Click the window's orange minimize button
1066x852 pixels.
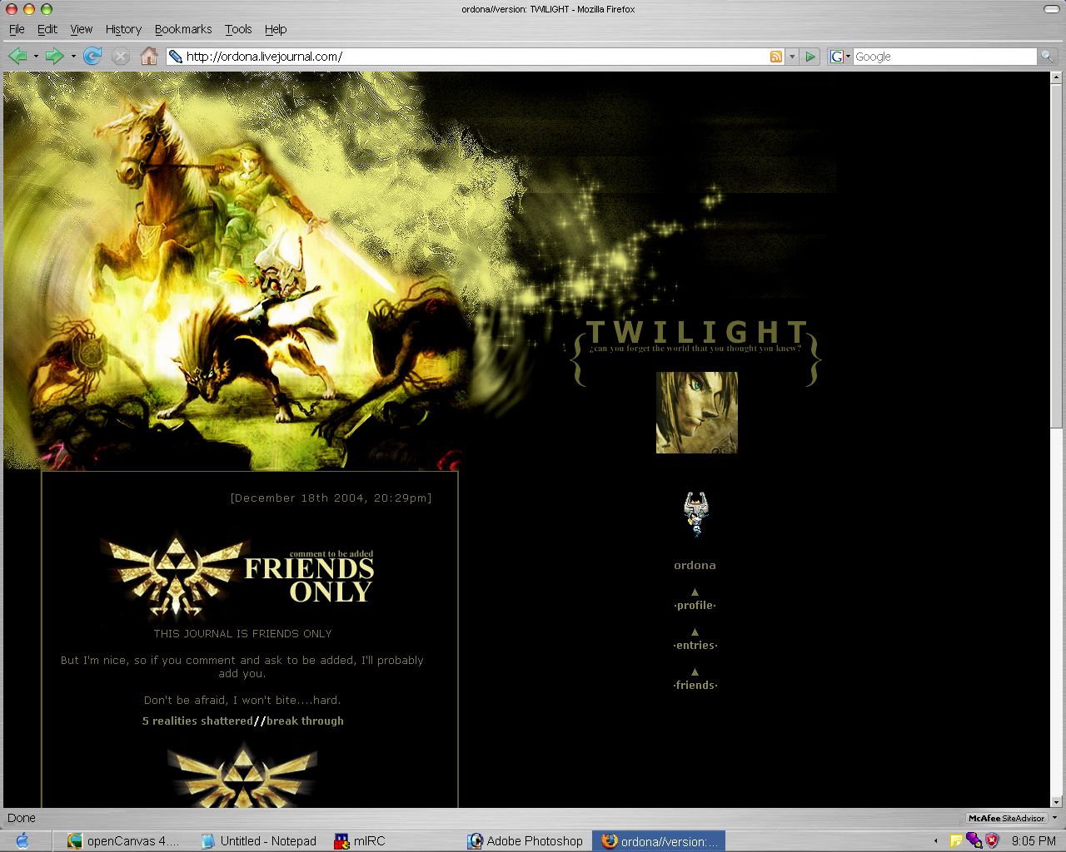click(x=28, y=9)
